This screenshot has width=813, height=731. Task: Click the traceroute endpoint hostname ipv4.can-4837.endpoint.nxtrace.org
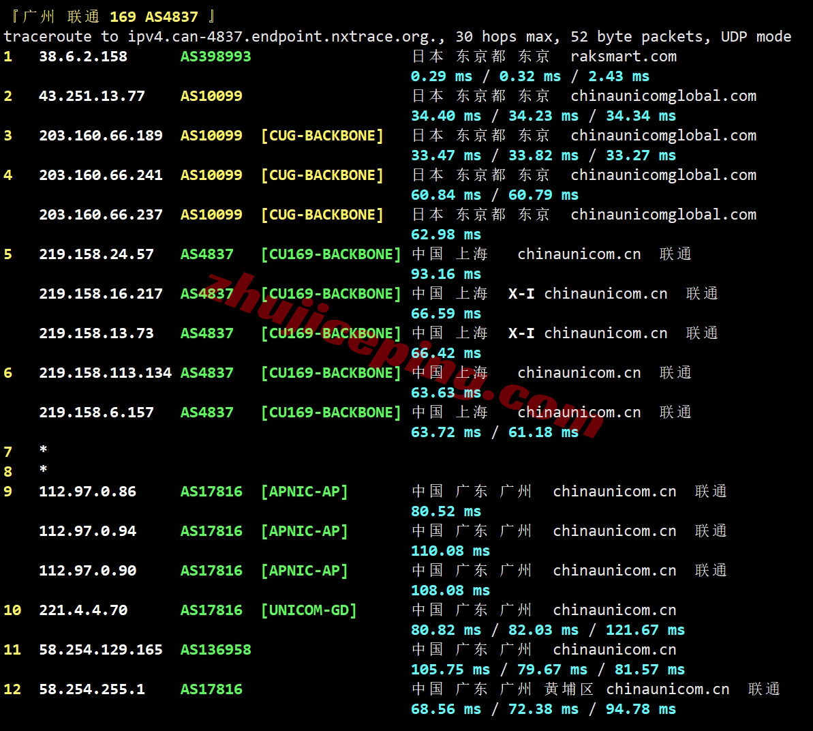(286, 37)
